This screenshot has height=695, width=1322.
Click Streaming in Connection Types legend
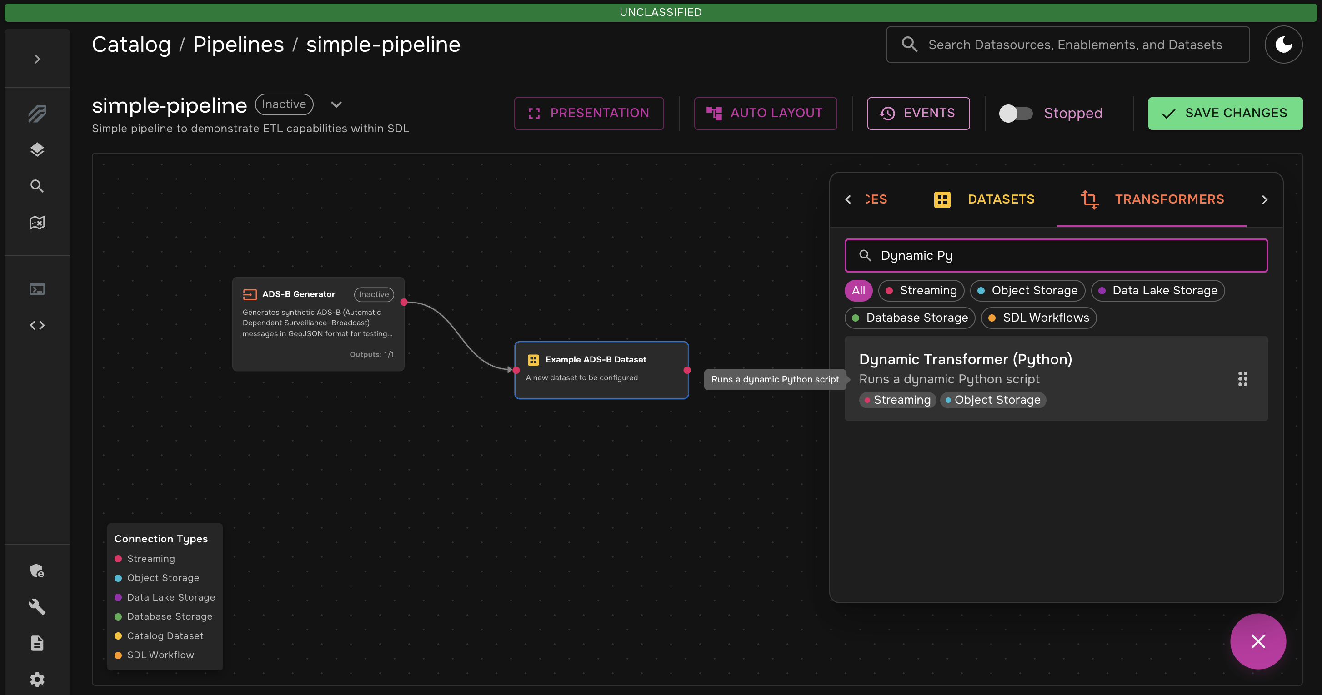coord(145,559)
